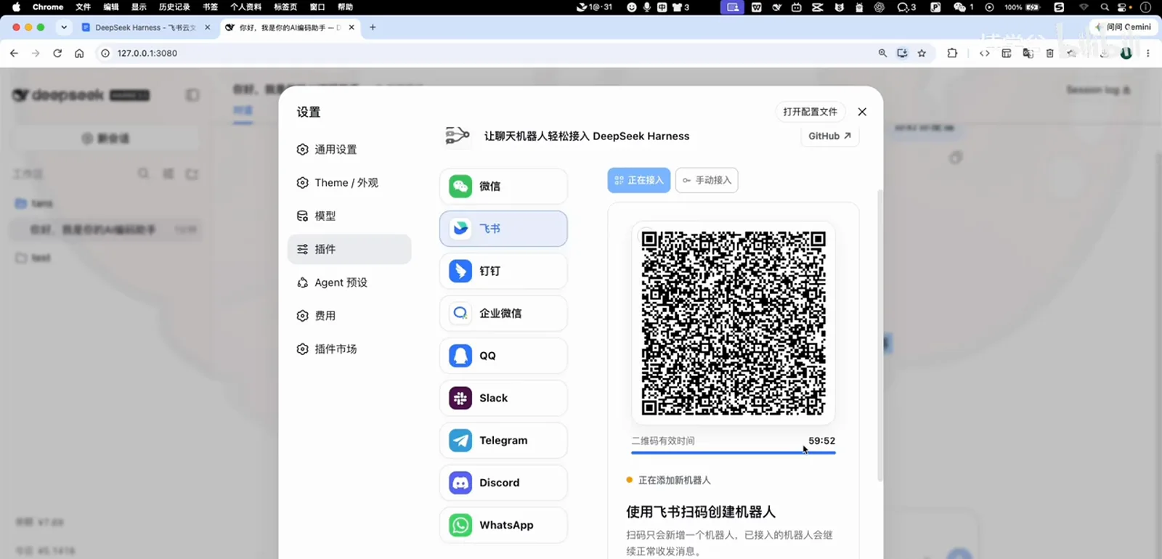Open a new browser tab
The height and width of the screenshot is (559, 1162).
point(373,28)
